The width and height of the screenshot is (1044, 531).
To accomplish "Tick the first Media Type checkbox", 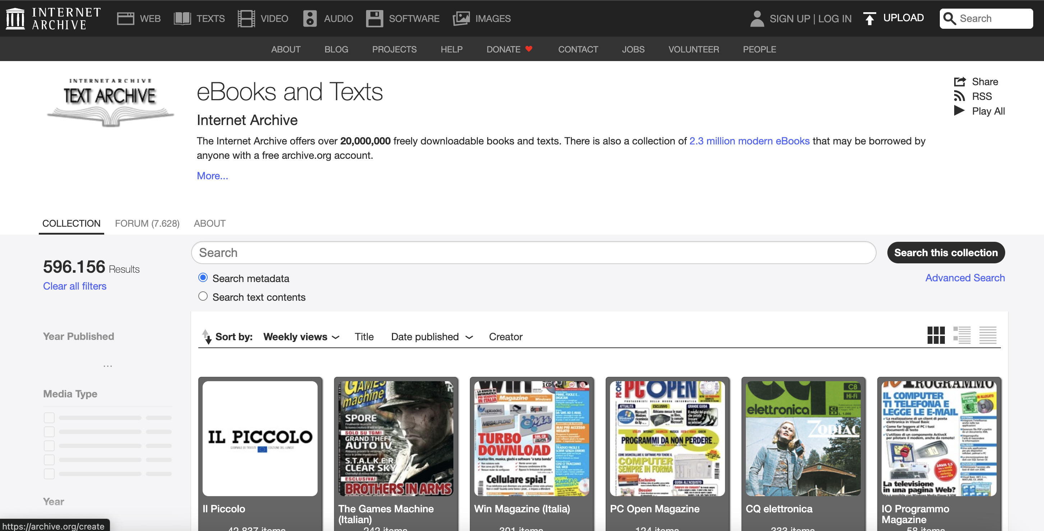I will coord(49,417).
